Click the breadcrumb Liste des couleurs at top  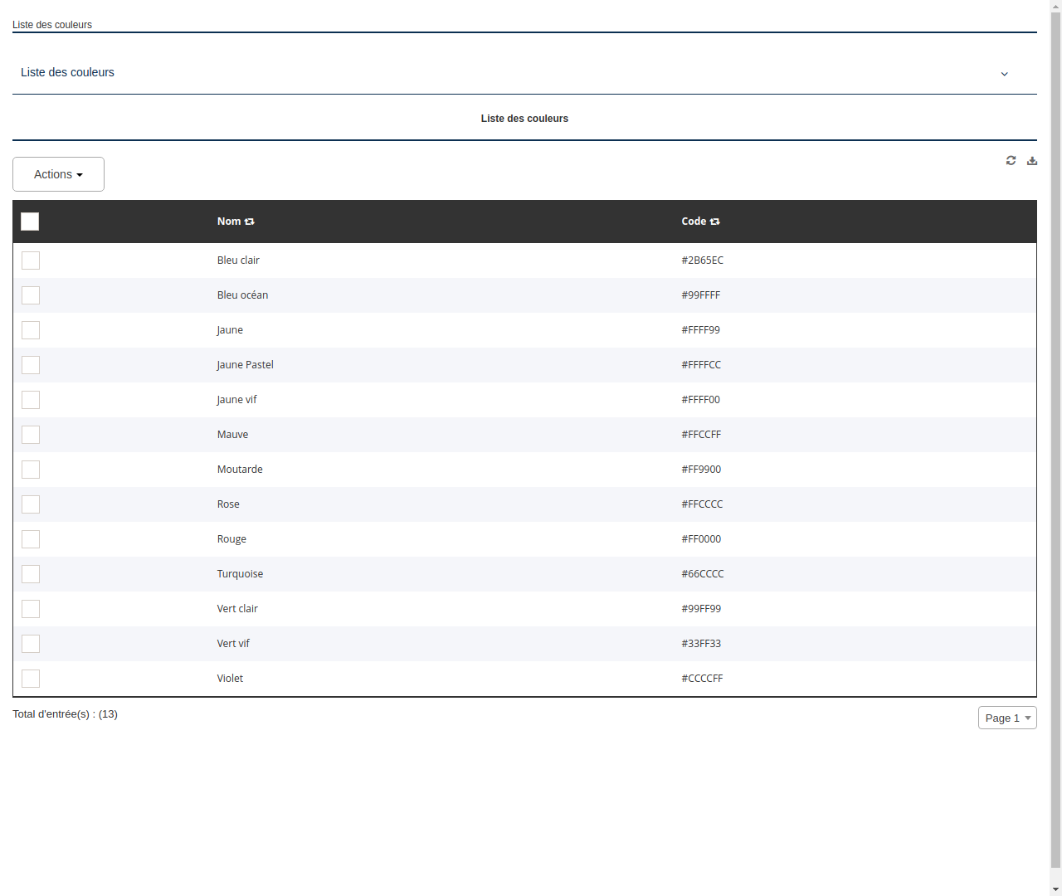click(52, 25)
